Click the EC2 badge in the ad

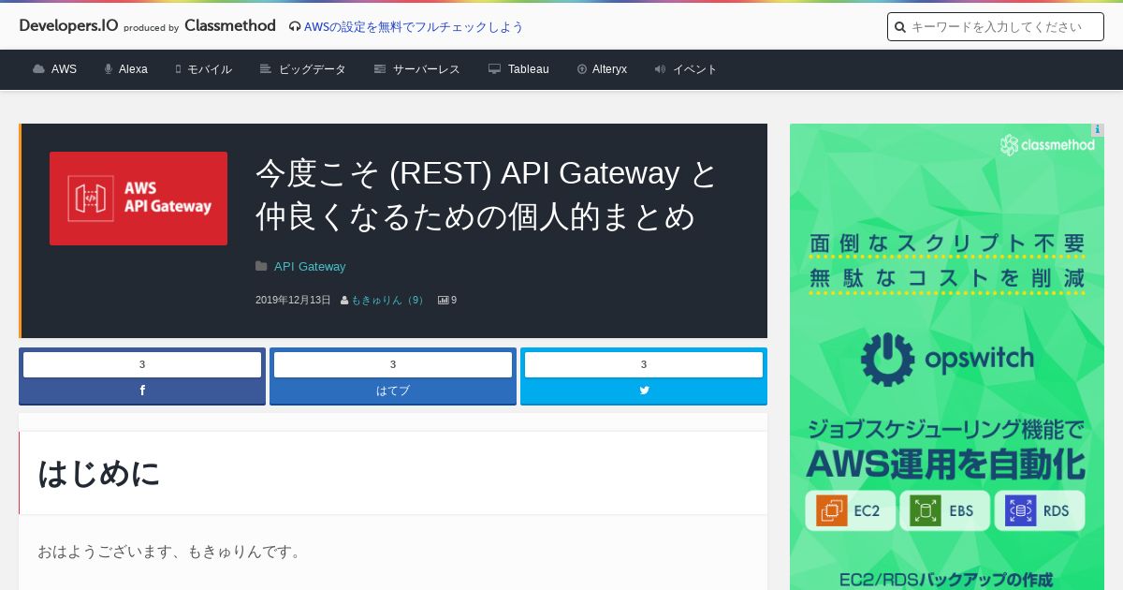851,511
